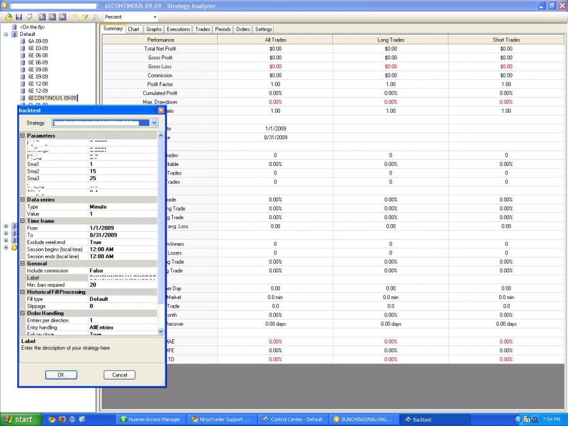Click the greyed monitor toolbar icon
Screen dimensions: 568x426
(29, 17)
